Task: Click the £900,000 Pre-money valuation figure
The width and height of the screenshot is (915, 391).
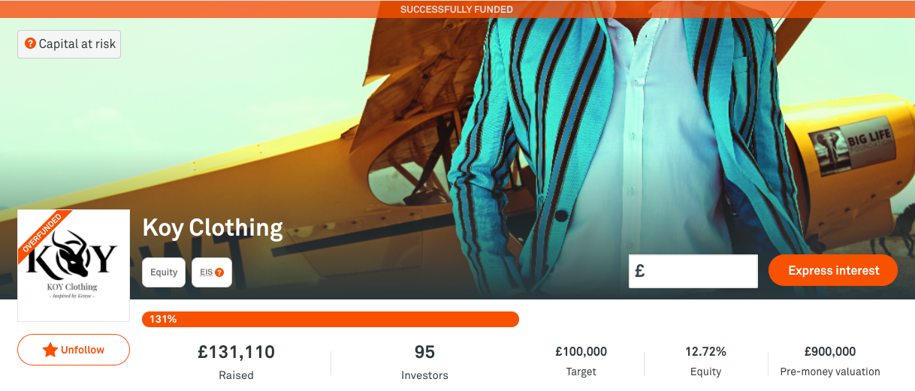Action: coord(829,351)
